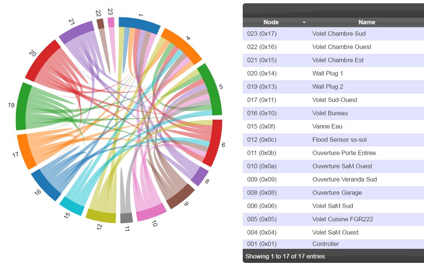Click node cell 017 (0x11)

click(x=262, y=100)
